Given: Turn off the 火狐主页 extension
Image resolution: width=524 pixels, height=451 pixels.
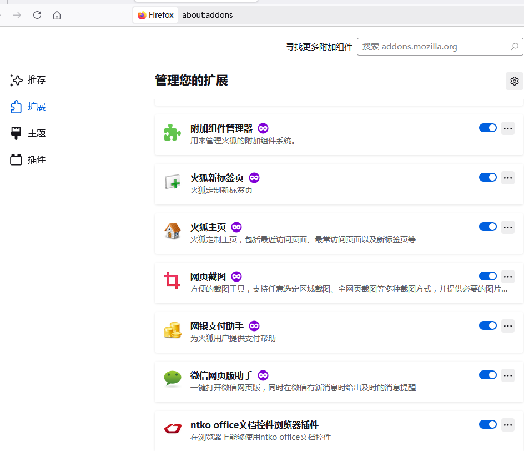Looking at the screenshot, I should pos(487,227).
